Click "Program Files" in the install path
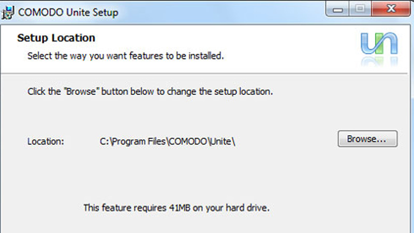Screen dimensions: 414x233 pos(139,141)
